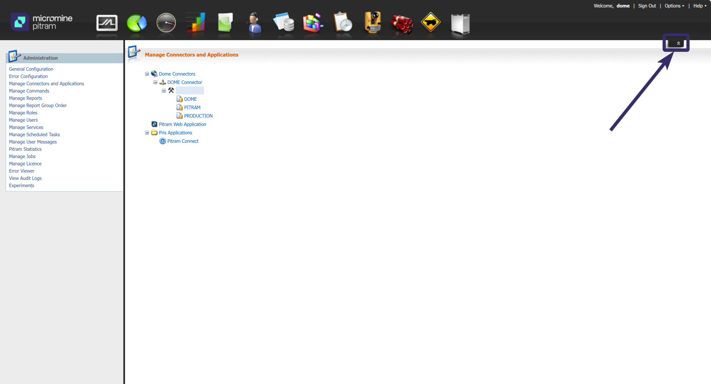Click the colored bar chart icon

point(196,23)
